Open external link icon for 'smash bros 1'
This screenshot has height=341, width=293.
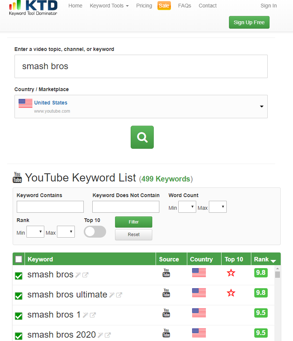pyautogui.click(x=93, y=315)
